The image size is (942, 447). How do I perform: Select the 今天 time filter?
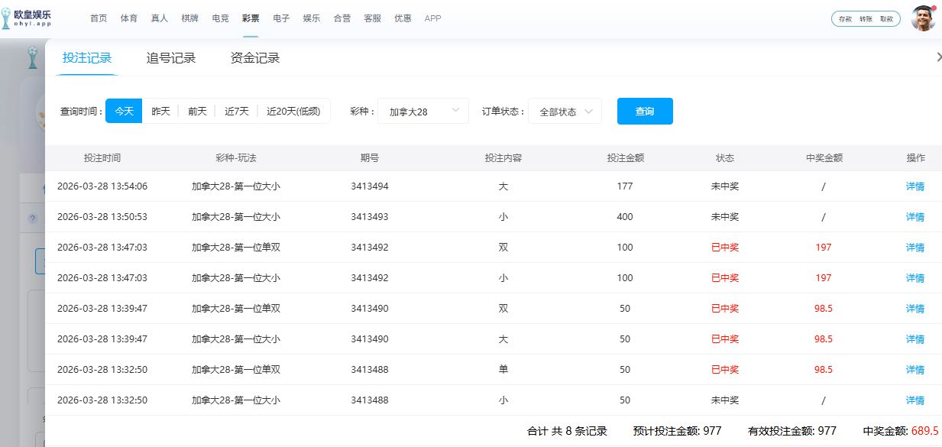[x=124, y=111]
